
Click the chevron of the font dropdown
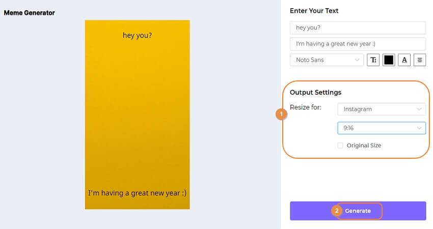pos(357,60)
